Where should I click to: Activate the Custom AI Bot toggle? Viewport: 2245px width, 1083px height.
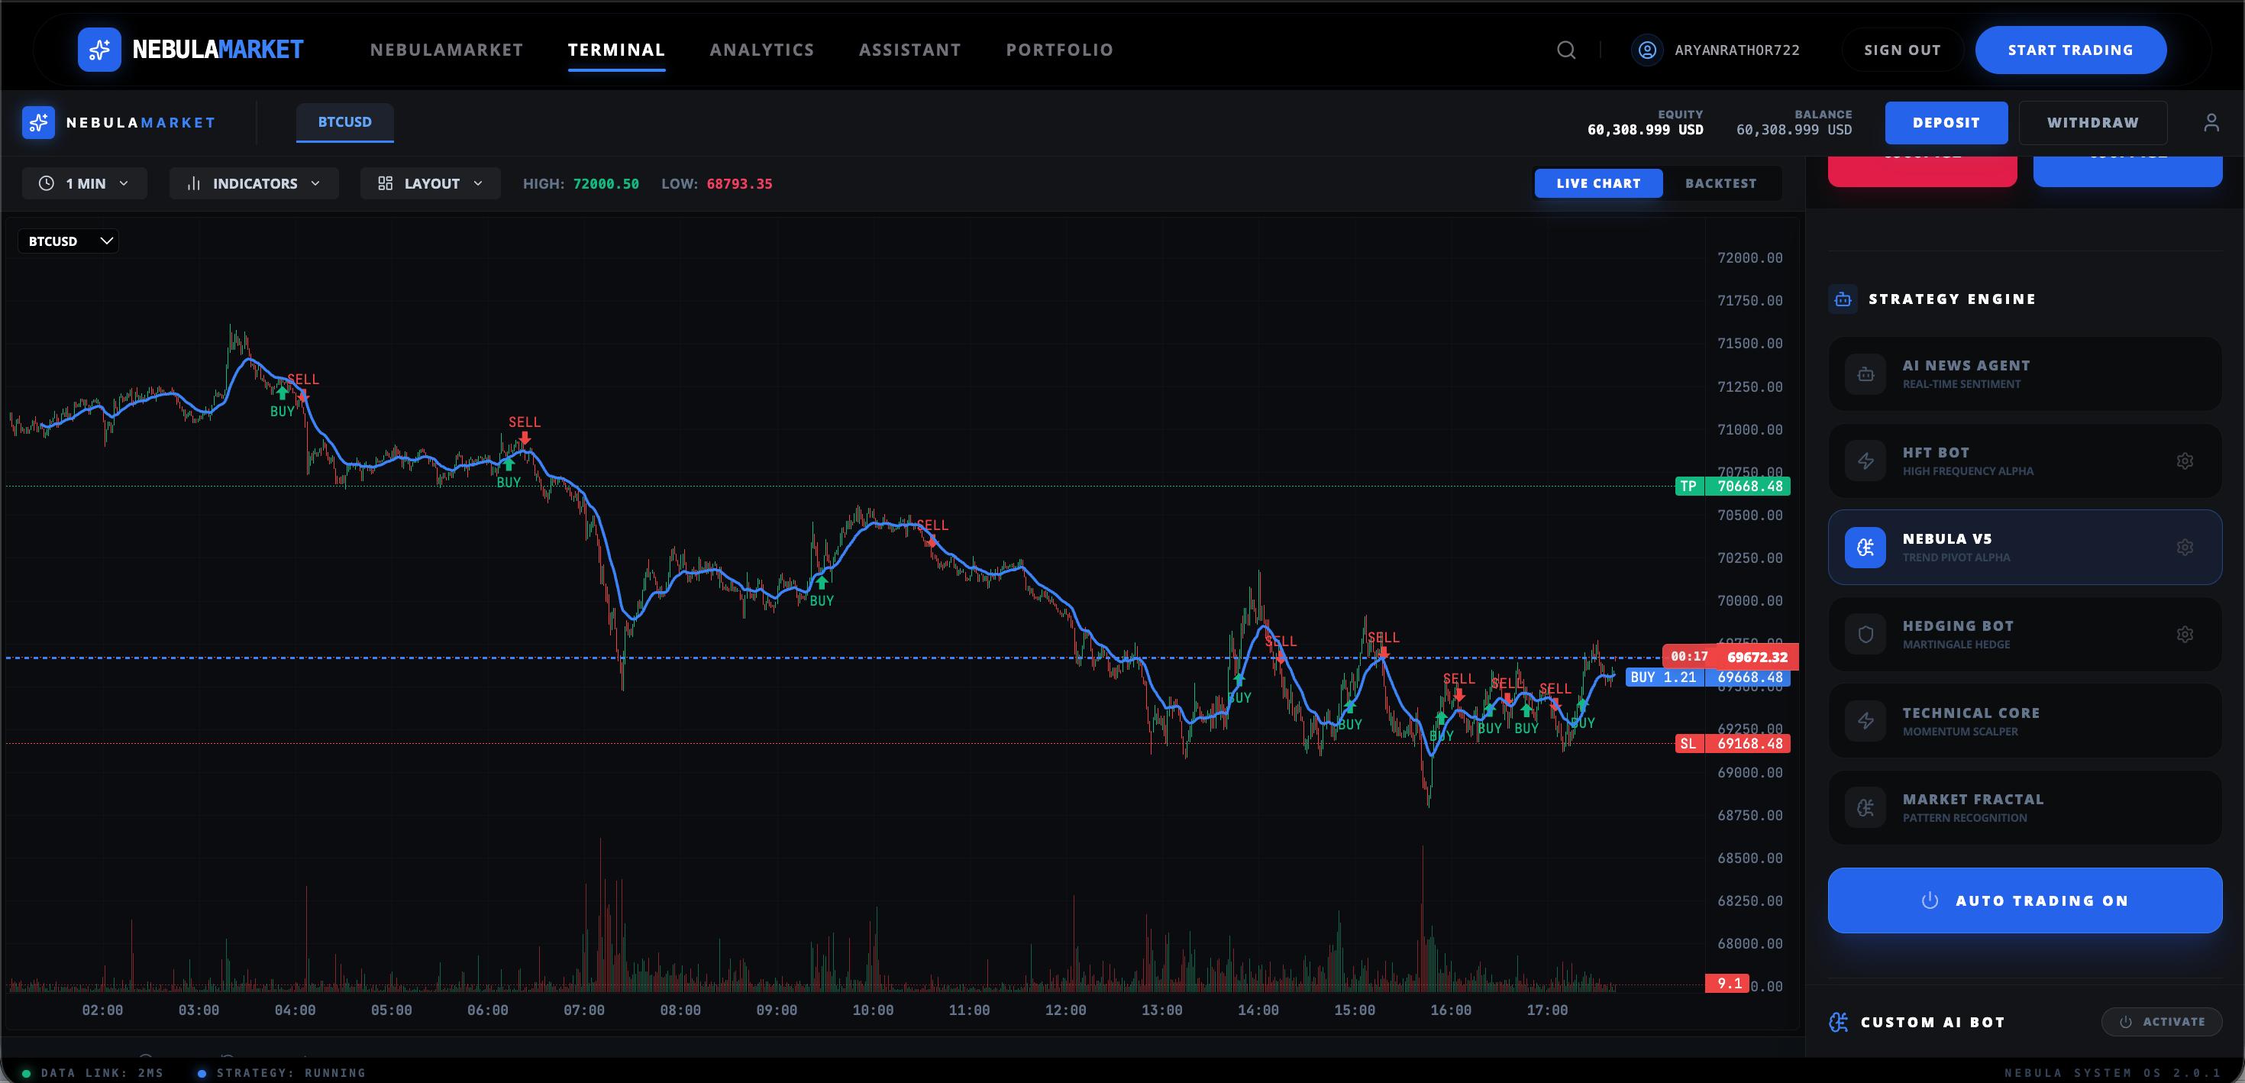(2161, 1021)
